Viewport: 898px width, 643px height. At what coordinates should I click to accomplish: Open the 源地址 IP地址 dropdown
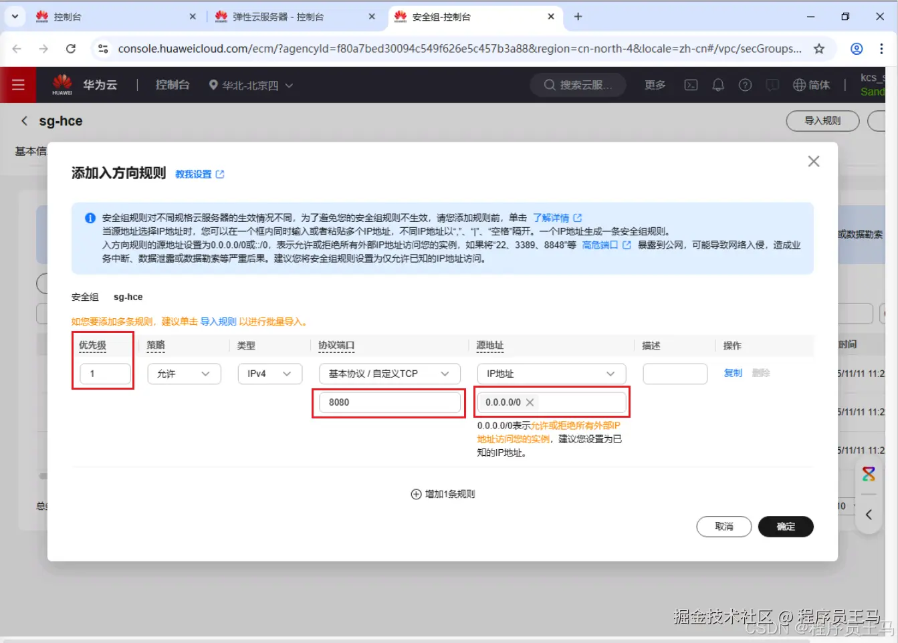pos(552,374)
